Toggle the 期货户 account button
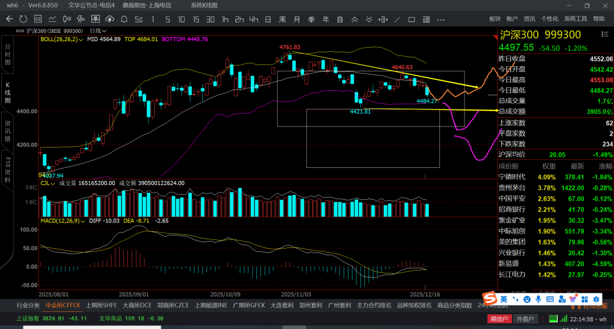 click(x=499, y=319)
